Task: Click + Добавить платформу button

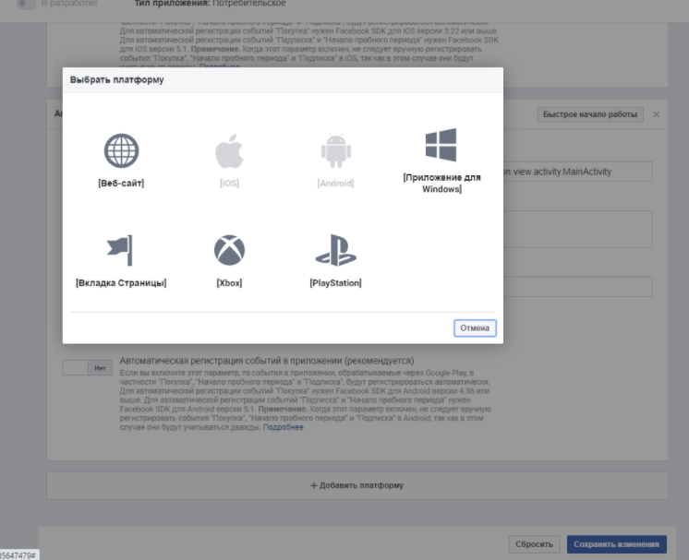Action: click(357, 485)
